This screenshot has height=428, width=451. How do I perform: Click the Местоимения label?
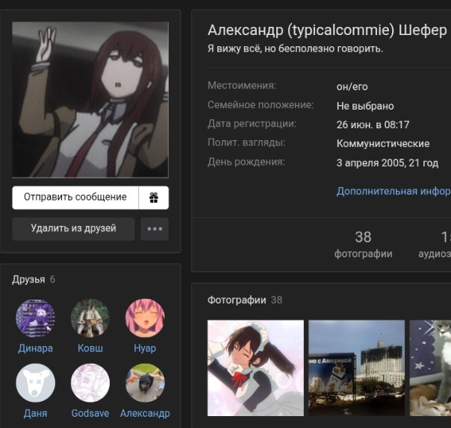(x=242, y=86)
